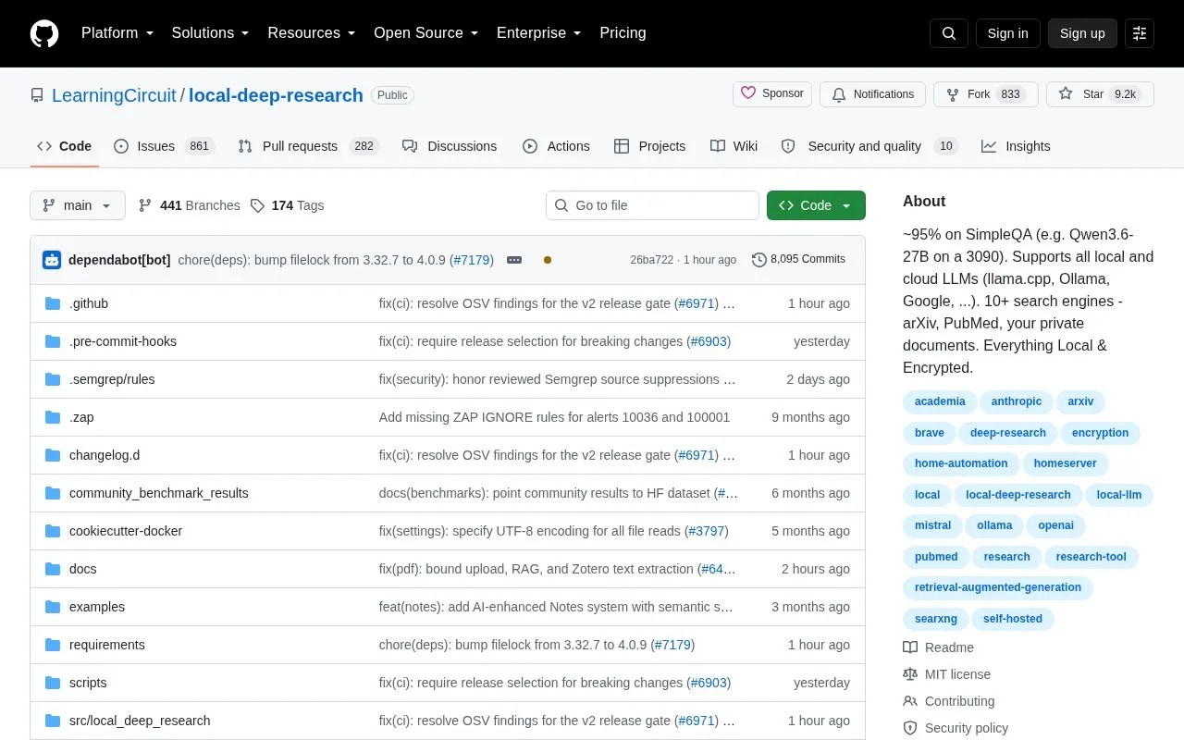
Task: Open the src/local_deep_research folder
Action: tap(140, 721)
